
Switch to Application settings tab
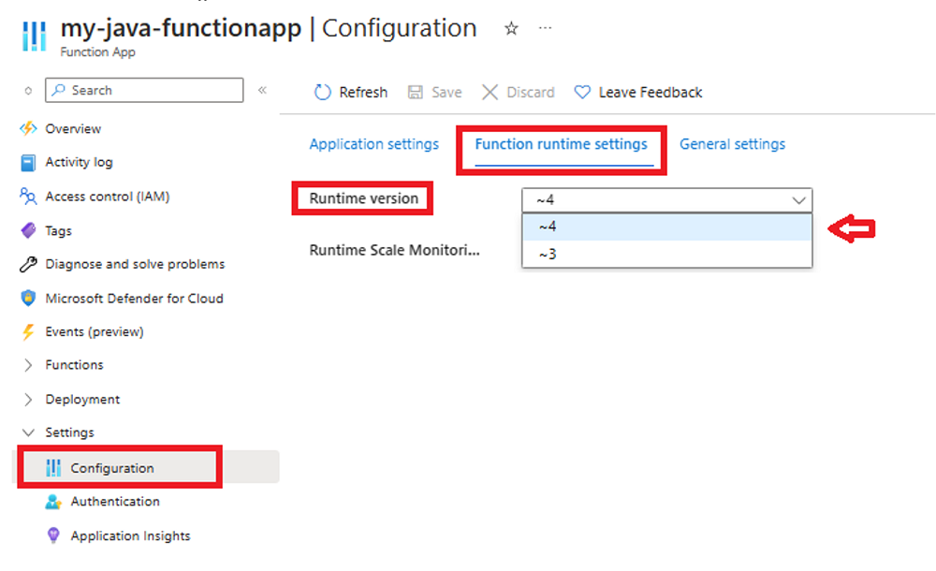373,144
